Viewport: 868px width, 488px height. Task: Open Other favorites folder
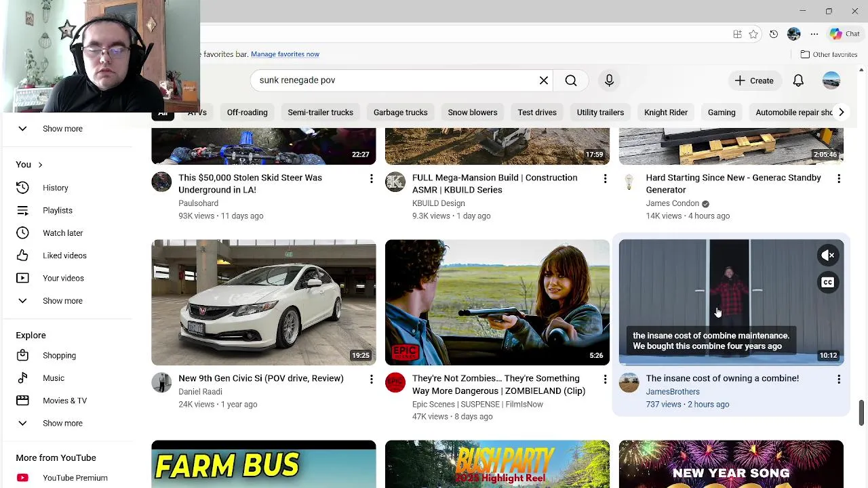pyautogui.click(x=829, y=54)
